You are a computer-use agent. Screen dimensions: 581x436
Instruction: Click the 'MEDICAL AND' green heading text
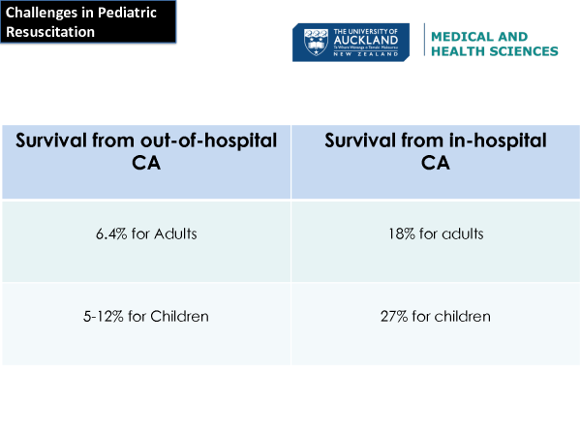click(x=479, y=36)
